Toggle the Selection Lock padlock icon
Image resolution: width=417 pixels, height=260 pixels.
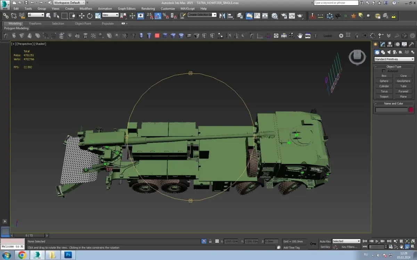point(210,241)
